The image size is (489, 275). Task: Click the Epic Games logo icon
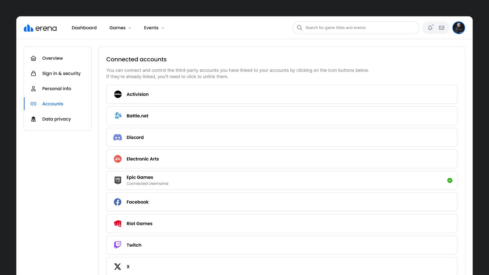coord(118,180)
